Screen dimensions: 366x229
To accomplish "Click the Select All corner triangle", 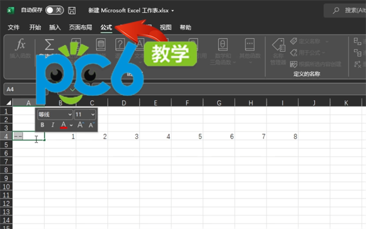I will pyautogui.click(x=9, y=103).
